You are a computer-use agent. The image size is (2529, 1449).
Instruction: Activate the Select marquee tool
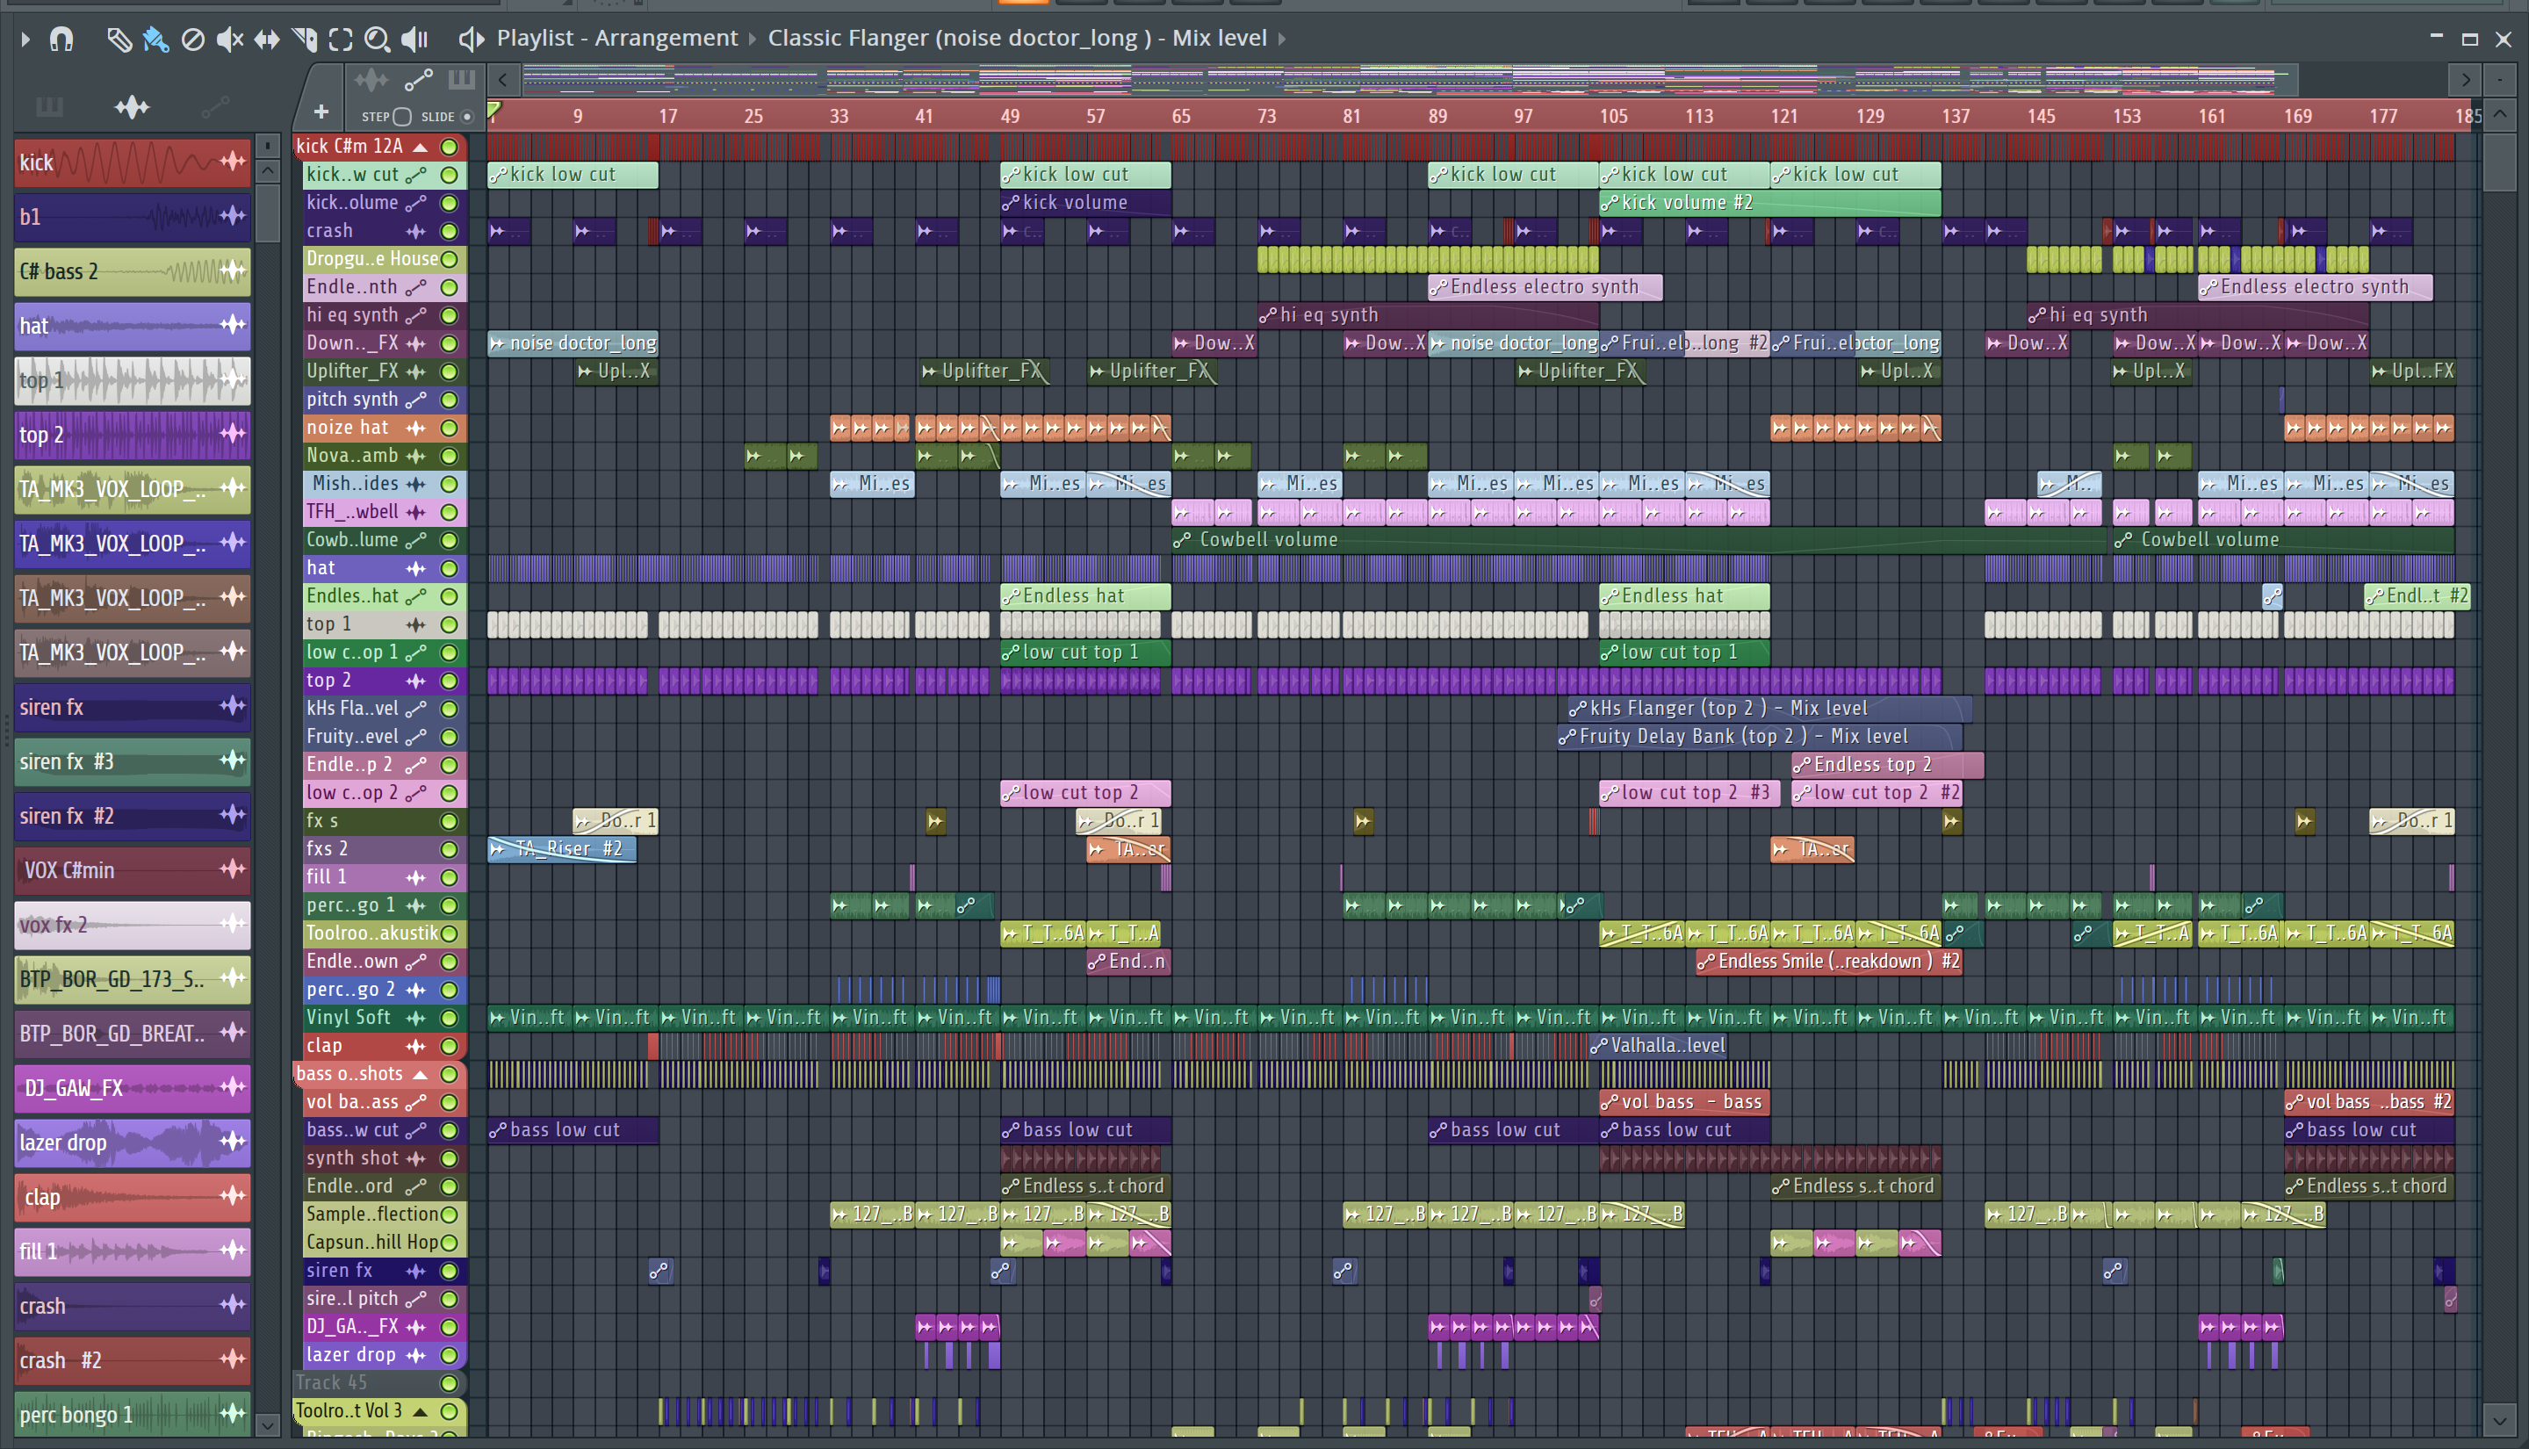pyautogui.click(x=340, y=39)
